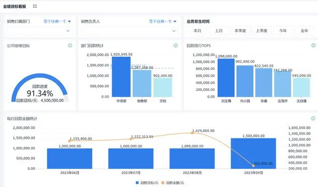Toggle the orange 回款金额/元 legend item
The height and width of the screenshot is (187, 318).
172,183
